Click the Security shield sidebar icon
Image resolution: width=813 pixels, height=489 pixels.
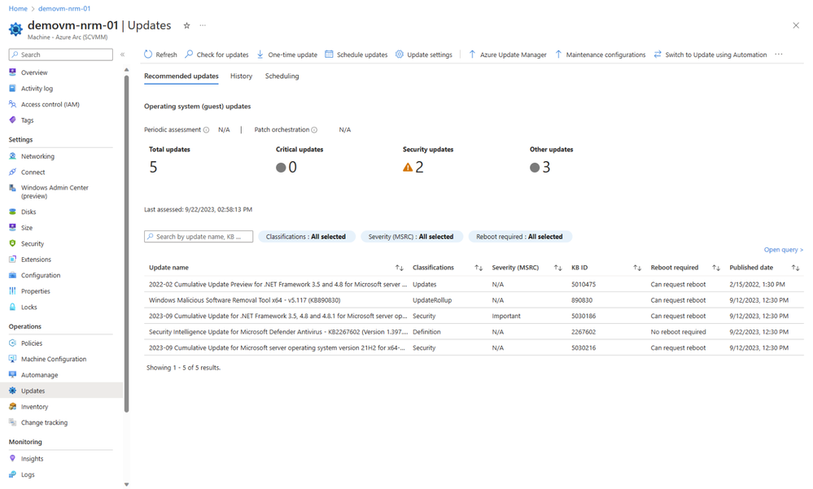point(13,243)
